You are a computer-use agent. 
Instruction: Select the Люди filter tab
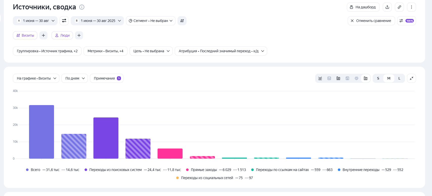[x=62, y=35]
